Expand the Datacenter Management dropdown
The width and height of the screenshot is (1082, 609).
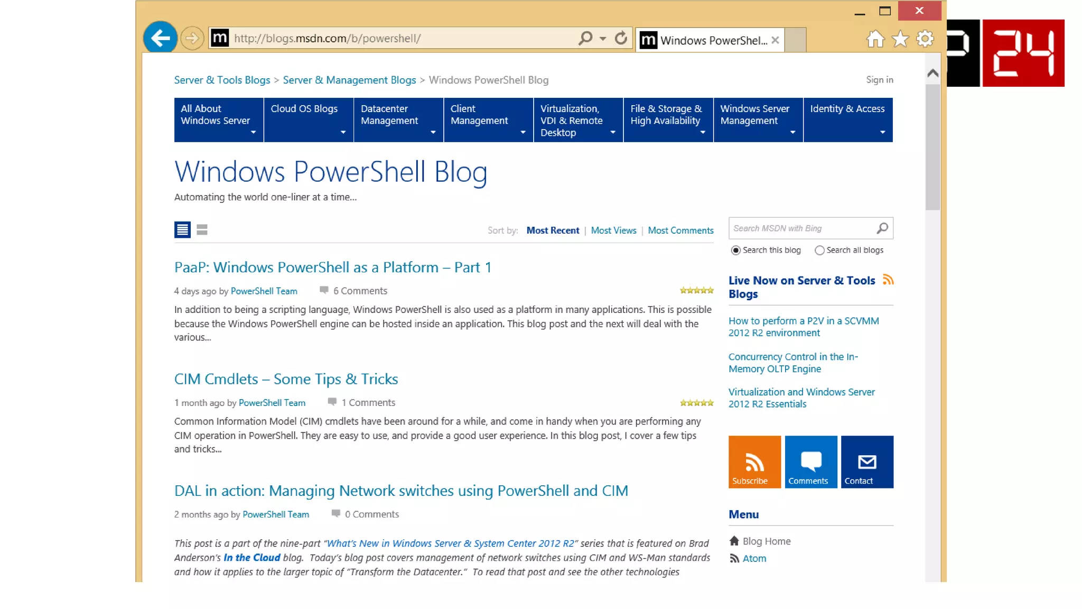pos(398,120)
